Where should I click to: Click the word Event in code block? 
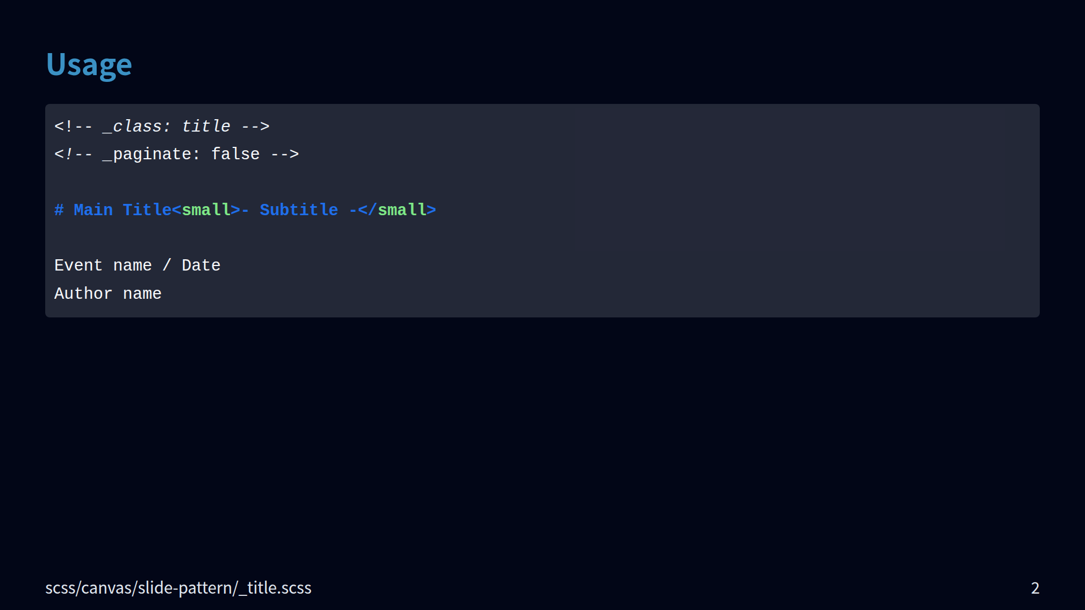point(78,265)
